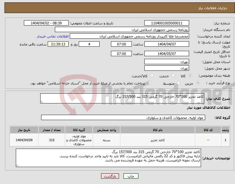Toggle the اسناد خزانه اسلامی payment checkbox
Viewport: 235px width, 184px height.
pyautogui.click(x=149, y=82)
